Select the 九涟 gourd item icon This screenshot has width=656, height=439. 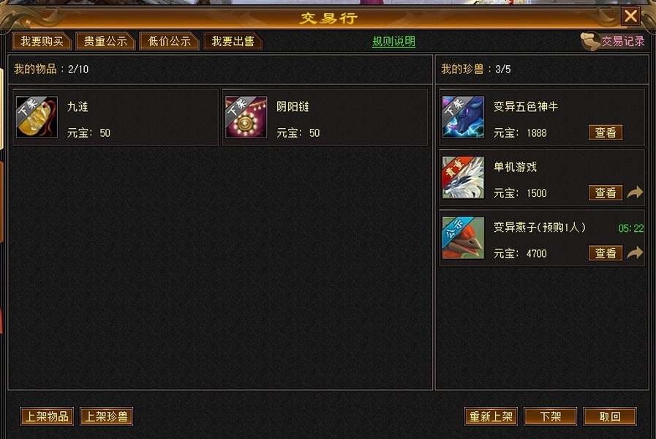point(37,117)
